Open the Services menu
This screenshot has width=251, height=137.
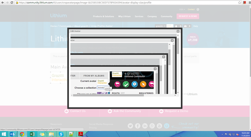pyautogui.click(x=139, y=16)
